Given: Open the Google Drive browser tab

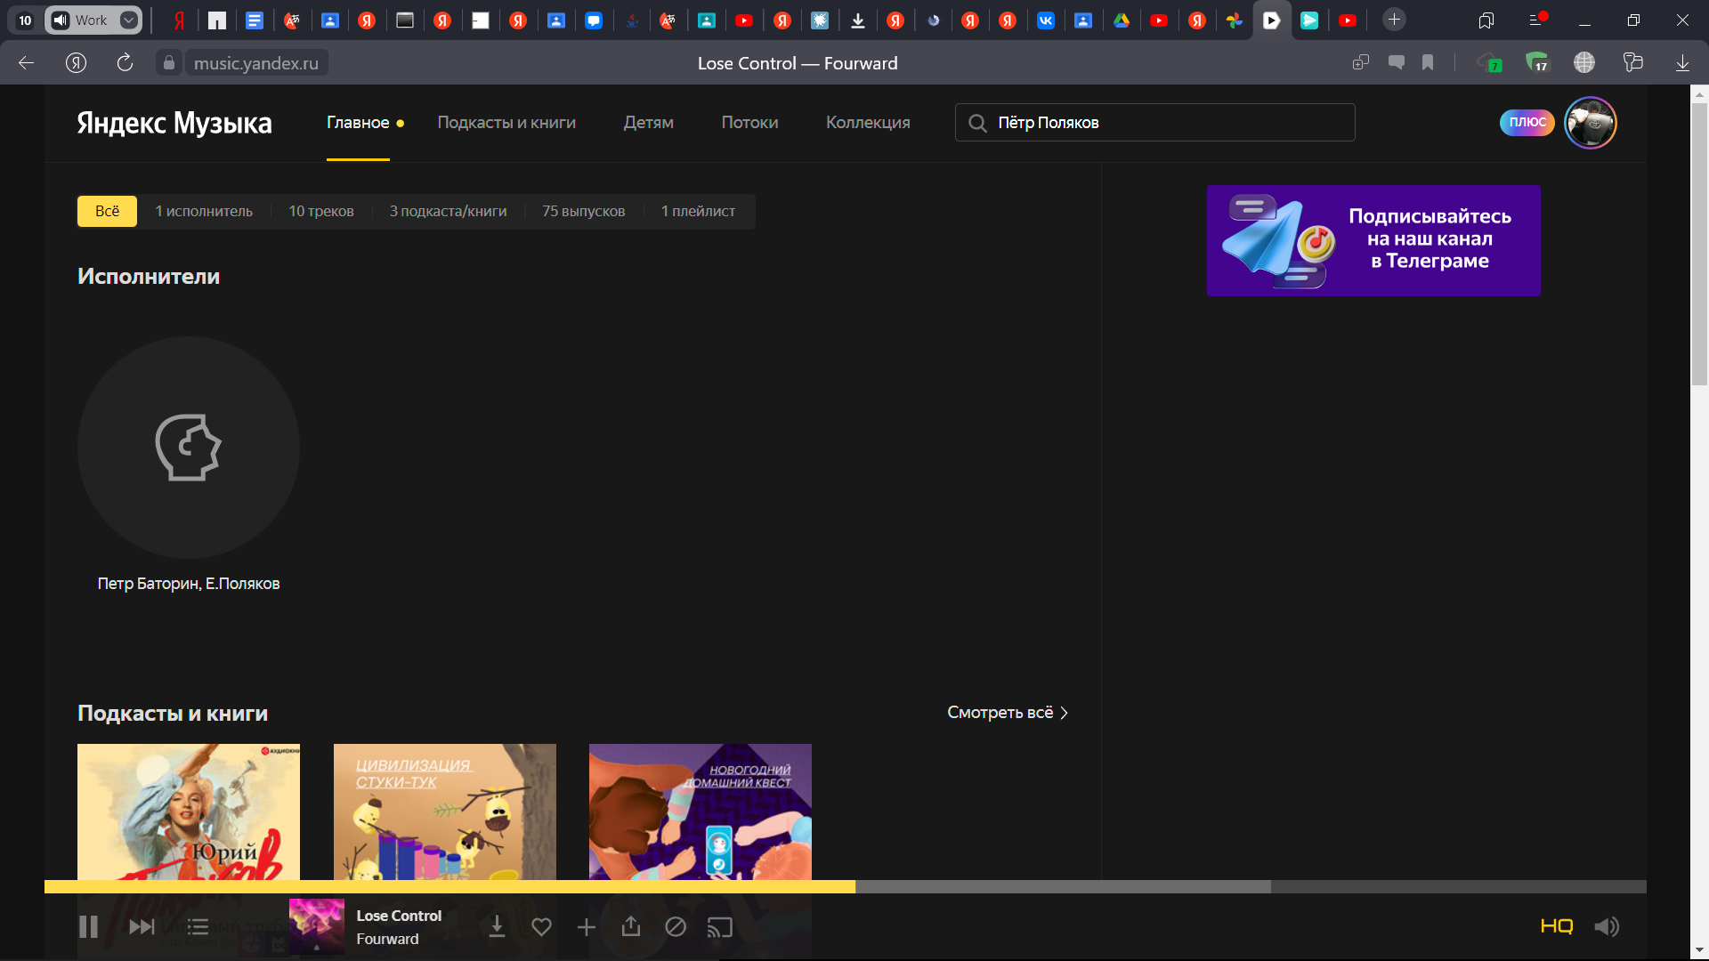Looking at the screenshot, I should [1122, 20].
